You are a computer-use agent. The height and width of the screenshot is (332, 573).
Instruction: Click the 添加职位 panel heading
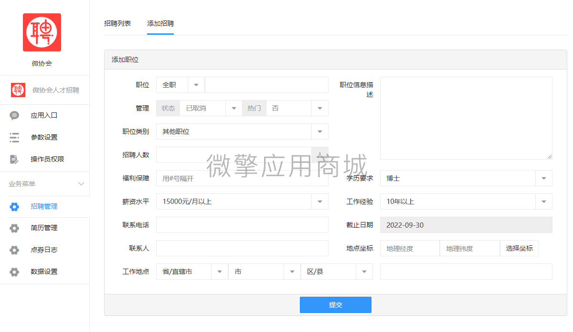tap(125, 60)
